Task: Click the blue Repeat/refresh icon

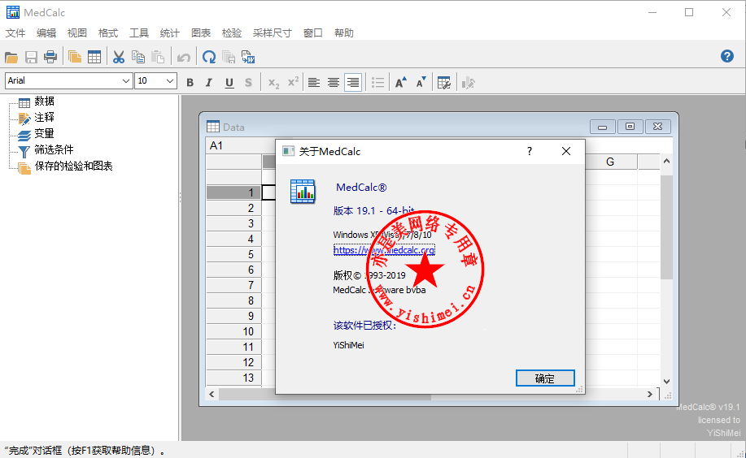Action: click(209, 58)
